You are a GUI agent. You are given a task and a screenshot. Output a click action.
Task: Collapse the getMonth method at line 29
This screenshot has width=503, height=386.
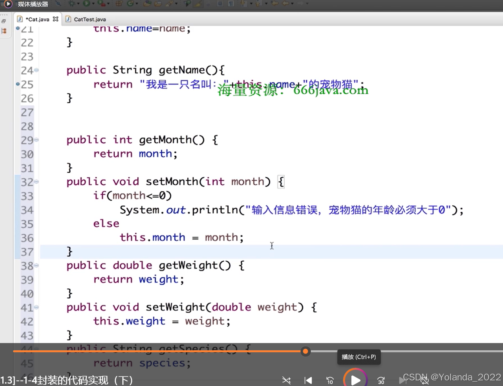[37, 140]
